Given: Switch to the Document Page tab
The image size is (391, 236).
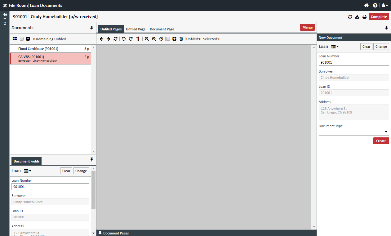Looking at the screenshot, I should (162, 29).
